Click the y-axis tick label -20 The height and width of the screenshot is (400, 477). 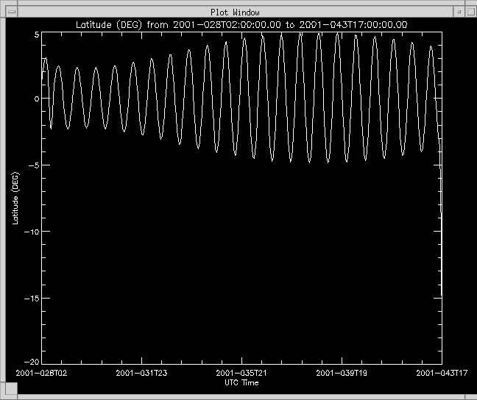click(x=32, y=360)
